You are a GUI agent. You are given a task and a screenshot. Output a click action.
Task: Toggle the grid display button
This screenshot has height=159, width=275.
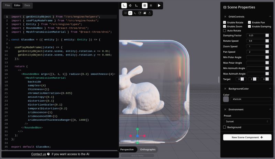(144, 5)
